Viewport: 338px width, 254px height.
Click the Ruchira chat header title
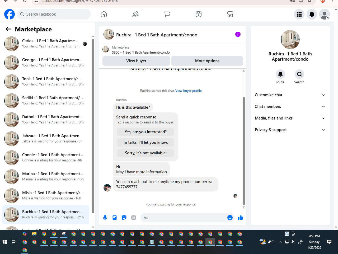[x=157, y=35]
